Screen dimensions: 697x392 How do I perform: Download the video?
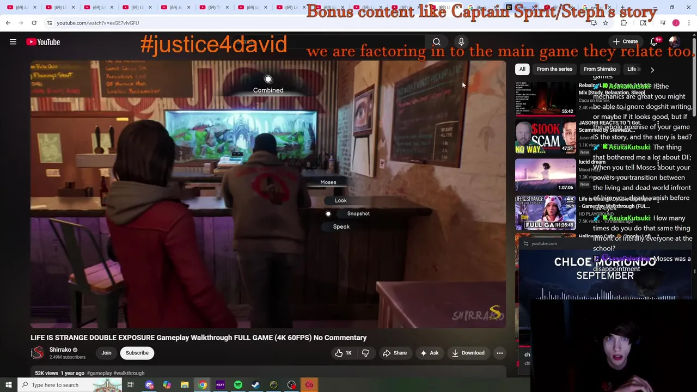[x=468, y=353]
